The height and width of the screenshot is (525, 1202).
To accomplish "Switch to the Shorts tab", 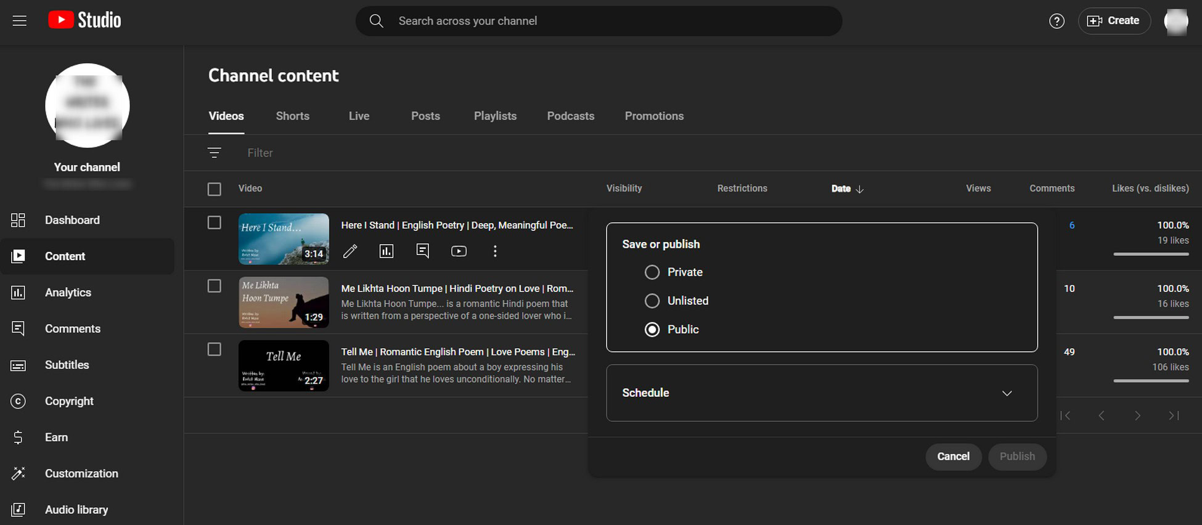I will pos(293,116).
